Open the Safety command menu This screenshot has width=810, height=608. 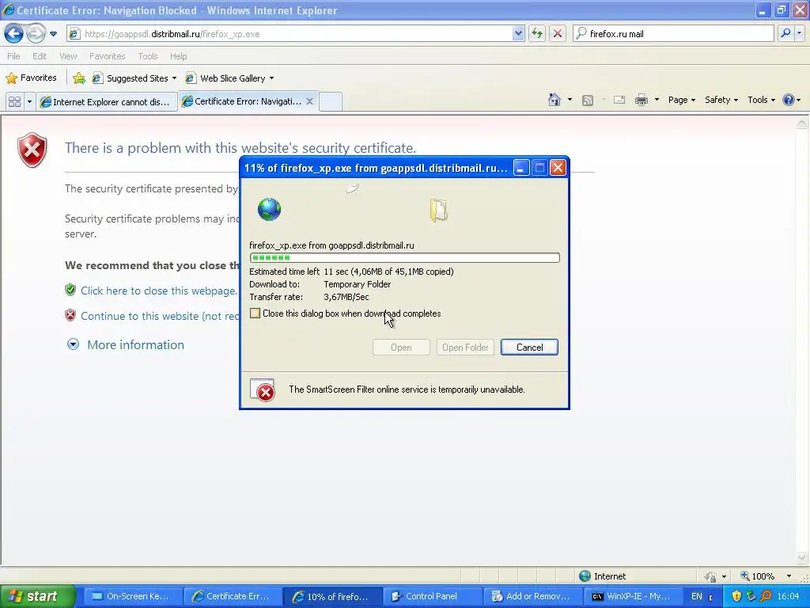[721, 100]
